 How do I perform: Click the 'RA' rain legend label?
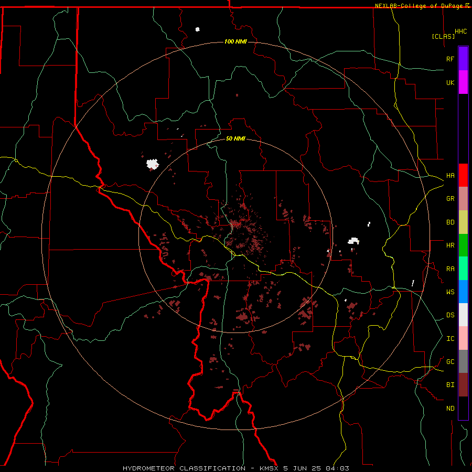450,269
